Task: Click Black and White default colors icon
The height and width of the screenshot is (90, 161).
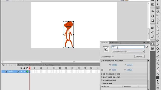Action: click(x=158, y=81)
